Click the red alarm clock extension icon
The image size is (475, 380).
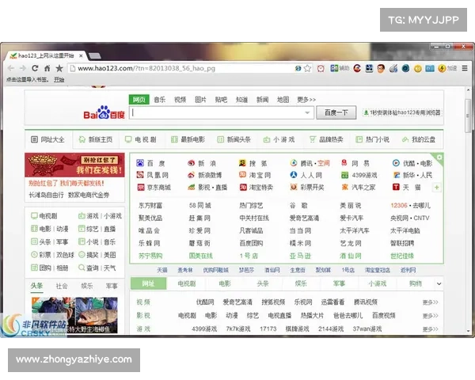point(321,69)
